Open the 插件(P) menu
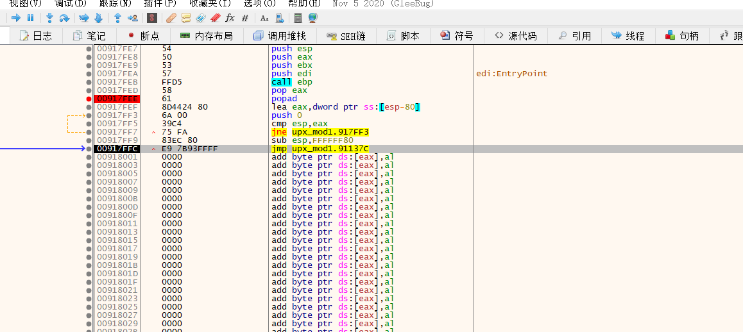The width and height of the screenshot is (743, 332). [160, 4]
